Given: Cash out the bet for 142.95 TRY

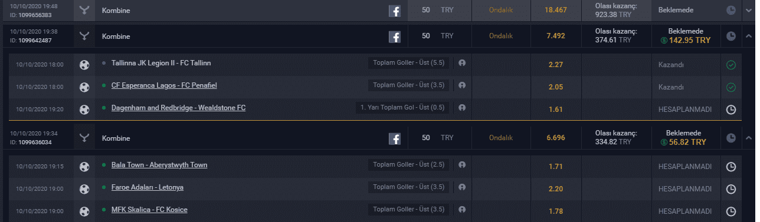Looking at the screenshot, I should [x=686, y=41].
